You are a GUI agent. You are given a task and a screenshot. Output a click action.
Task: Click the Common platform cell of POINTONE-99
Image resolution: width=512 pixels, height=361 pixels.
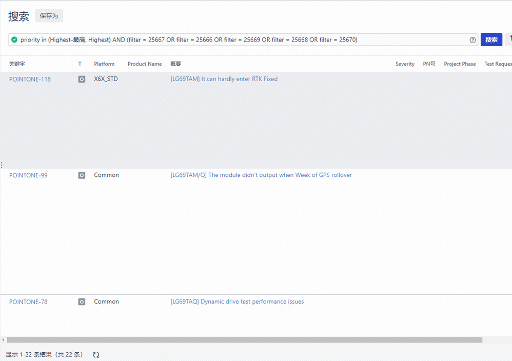[106, 175]
